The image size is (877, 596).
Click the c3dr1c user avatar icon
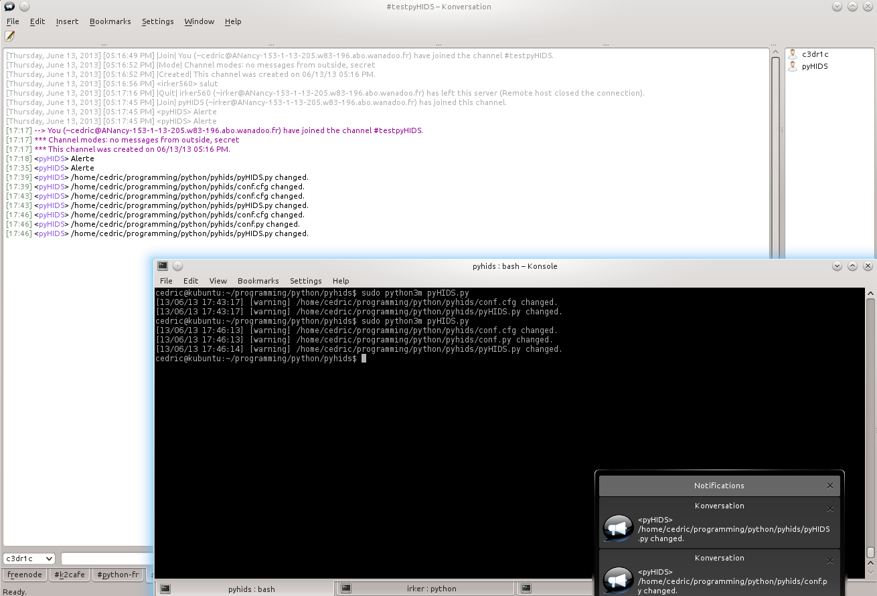click(793, 54)
